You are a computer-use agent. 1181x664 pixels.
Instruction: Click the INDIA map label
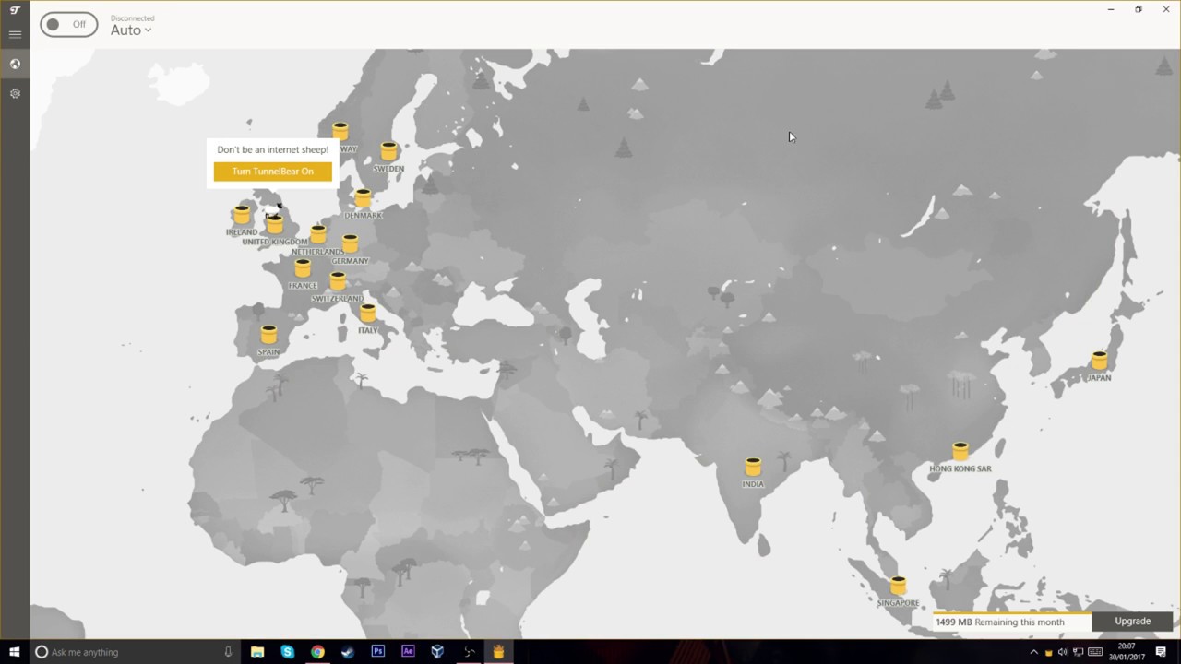tap(753, 484)
